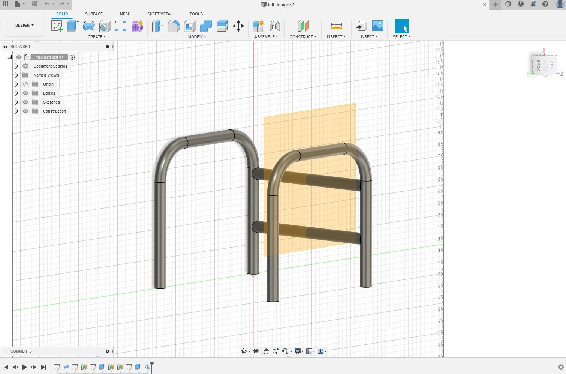Image resolution: width=566 pixels, height=374 pixels.
Task: Open the Create Sketch tool
Action: (57, 26)
